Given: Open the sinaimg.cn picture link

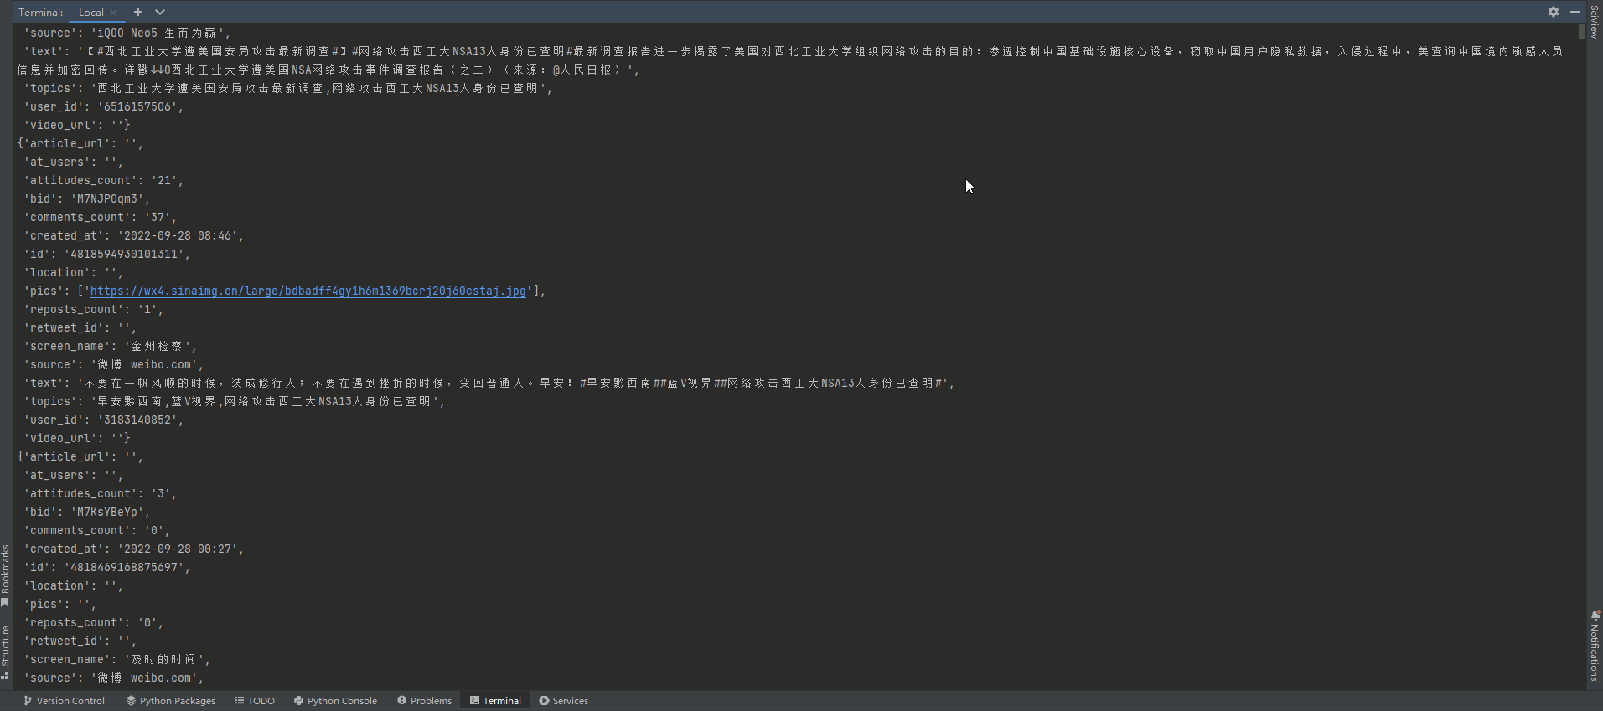Looking at the screenshot, I should pyautogui.click(x=308, y=291).
